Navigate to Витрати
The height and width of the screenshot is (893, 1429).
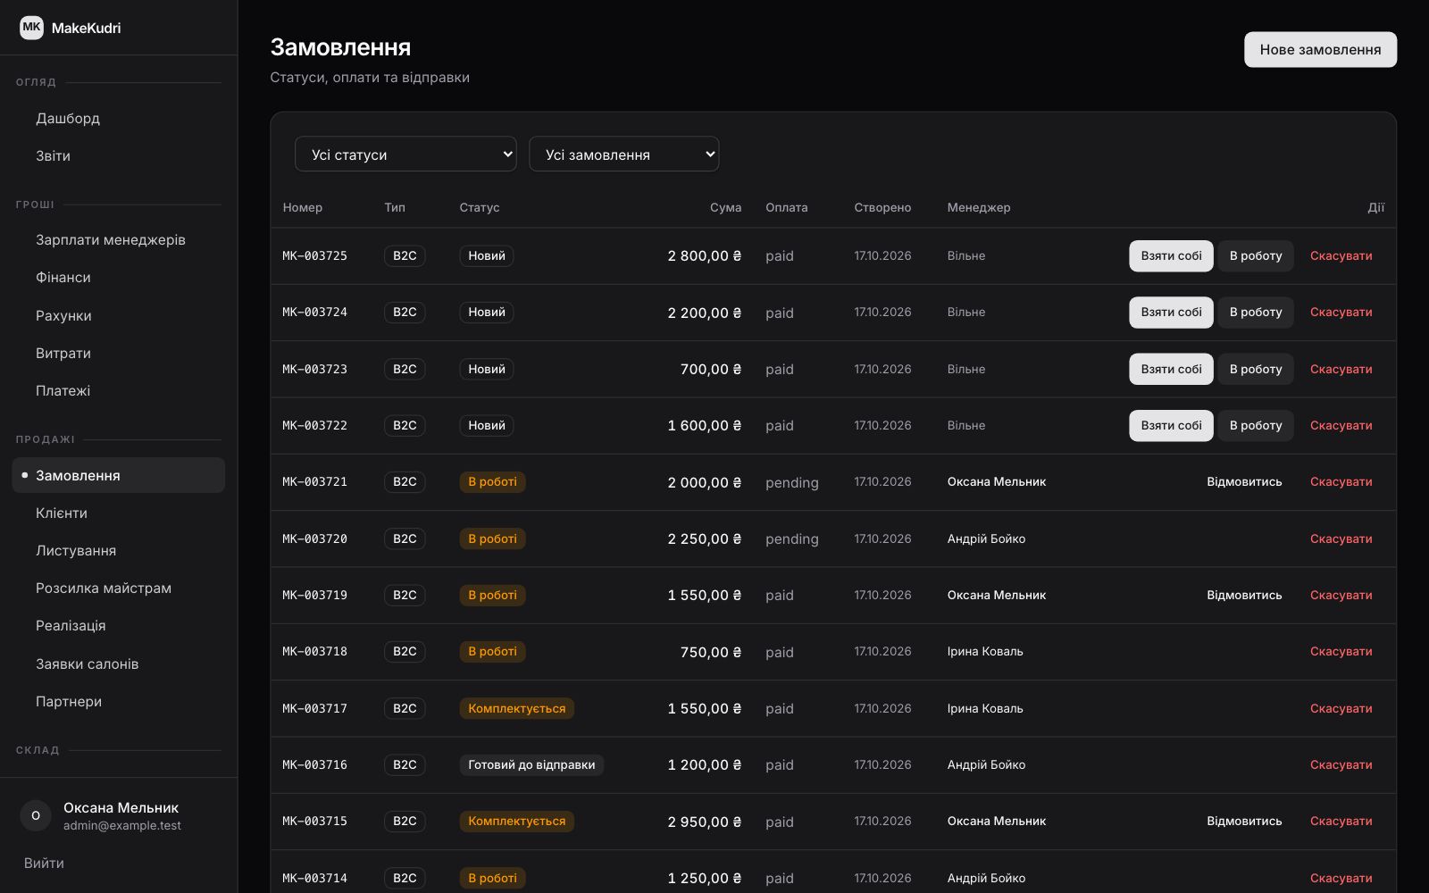point(118,353)
